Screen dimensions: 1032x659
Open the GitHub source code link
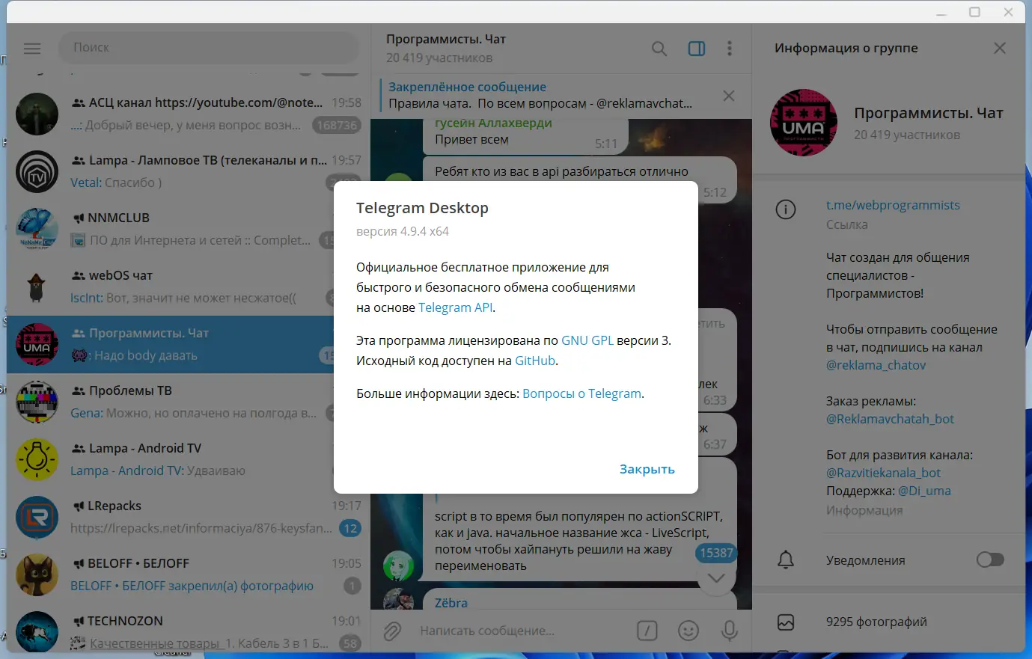pos(535,361)
